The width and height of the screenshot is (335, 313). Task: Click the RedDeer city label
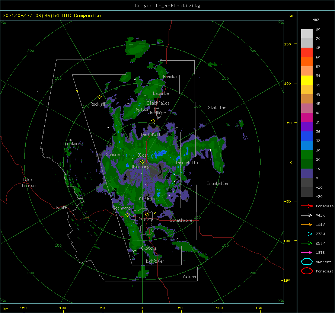tap(158, 113)
